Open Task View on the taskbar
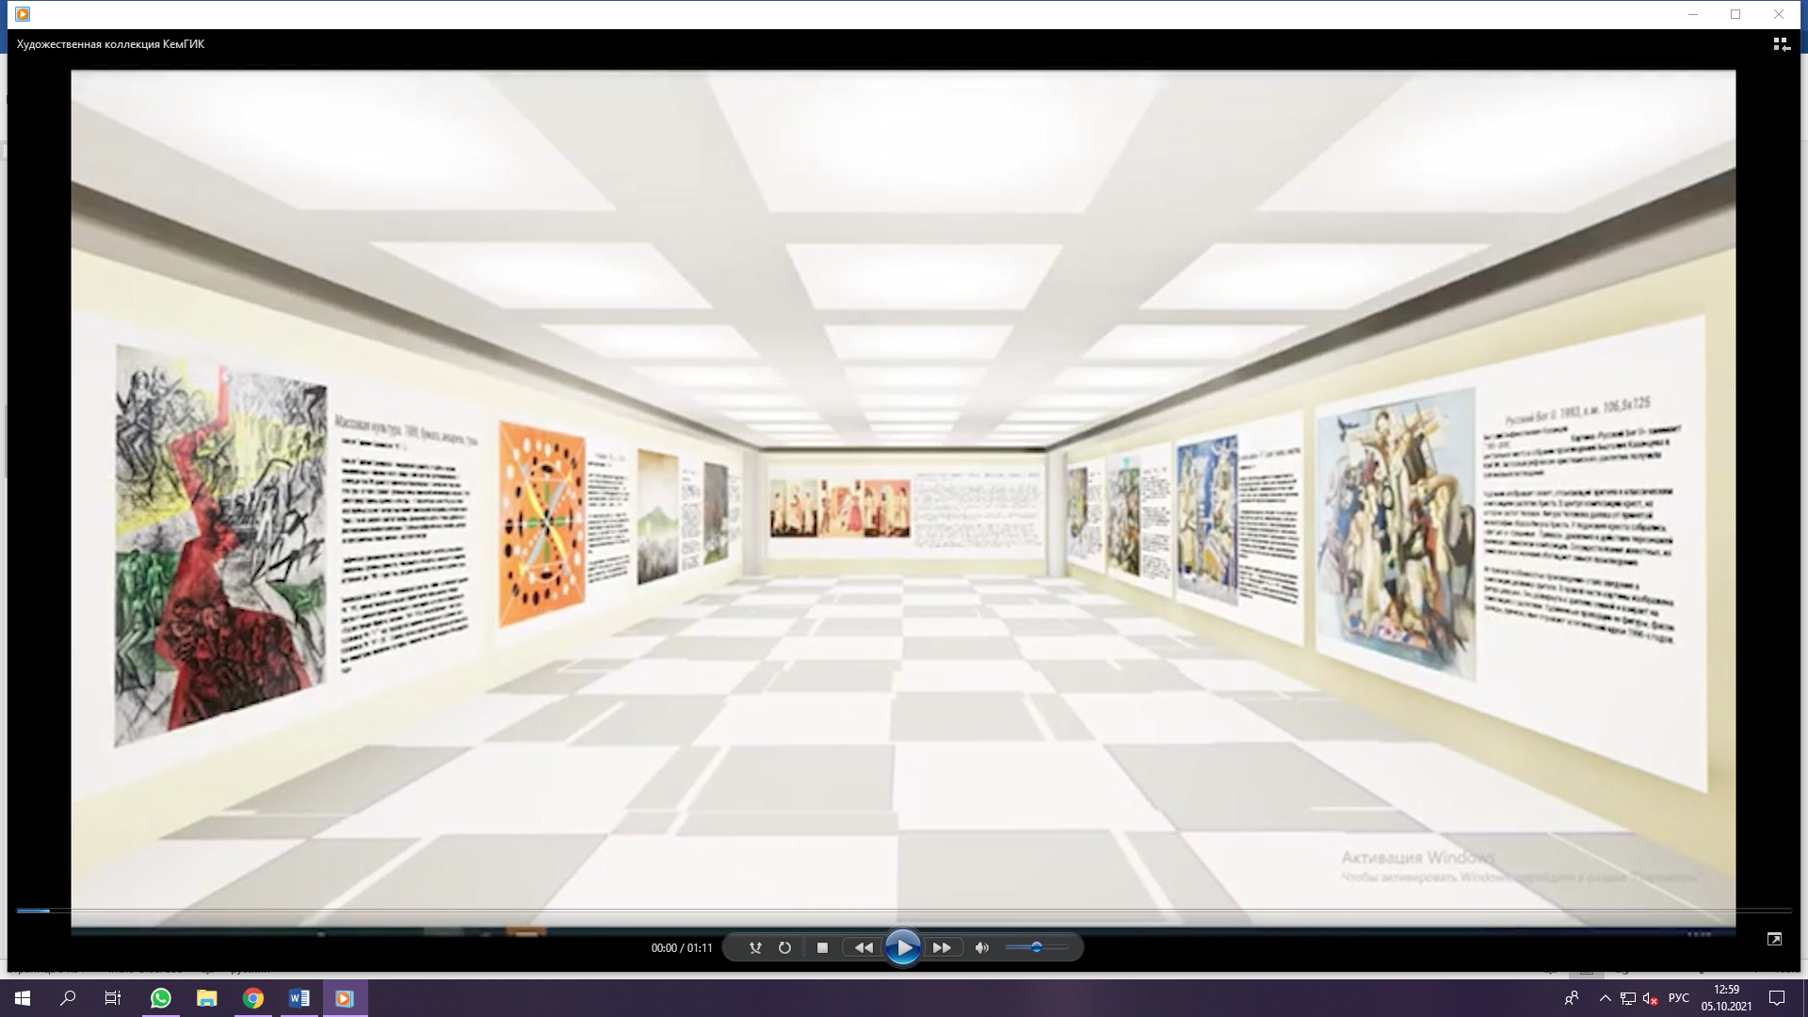 click(x=113, y=998)
